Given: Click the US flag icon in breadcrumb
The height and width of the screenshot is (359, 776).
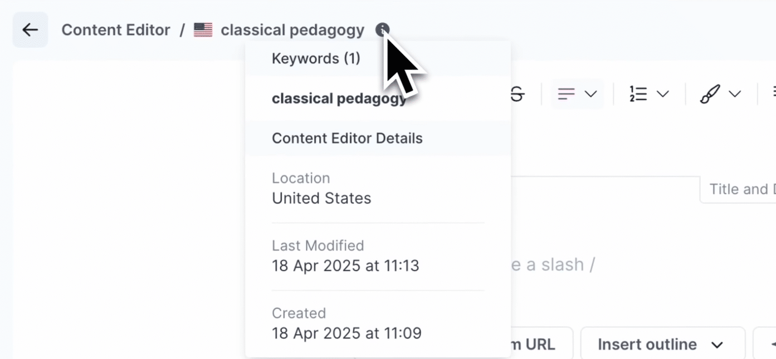Looking at the screenshot, I should (x=203, y=30).
